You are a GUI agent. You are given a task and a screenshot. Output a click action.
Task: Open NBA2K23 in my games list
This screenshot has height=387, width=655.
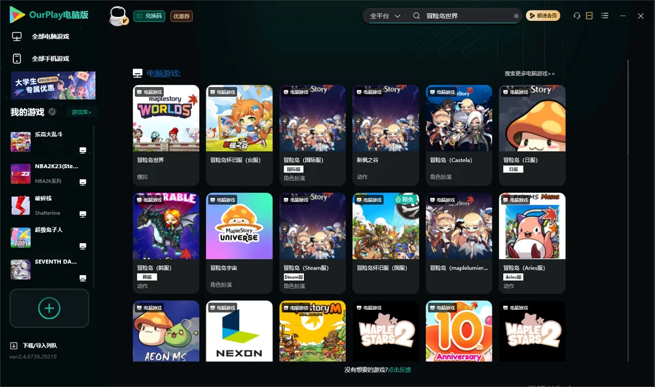[49, 173]
